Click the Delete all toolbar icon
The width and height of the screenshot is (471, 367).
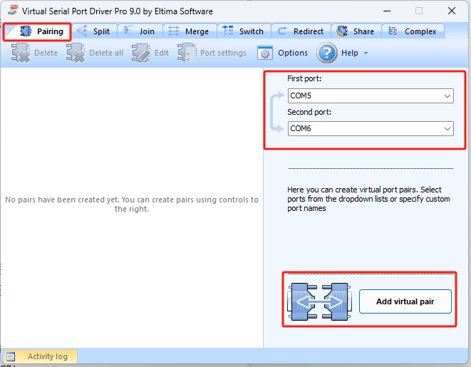pyautogui.click(x=76, y=53)
